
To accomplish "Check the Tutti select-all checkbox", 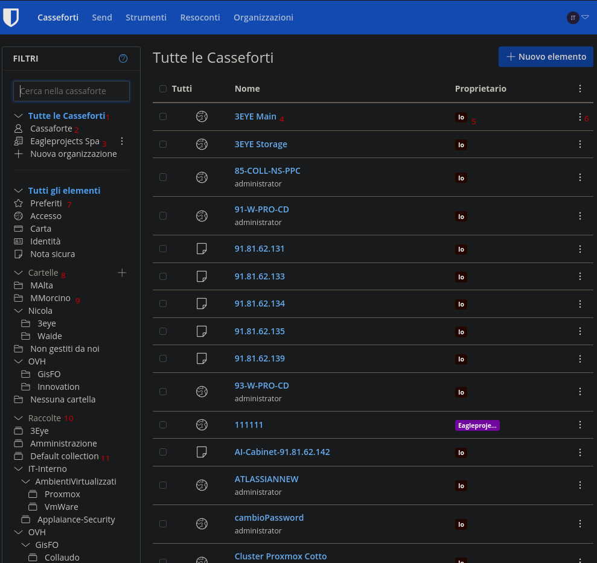I will click(163, 89).
